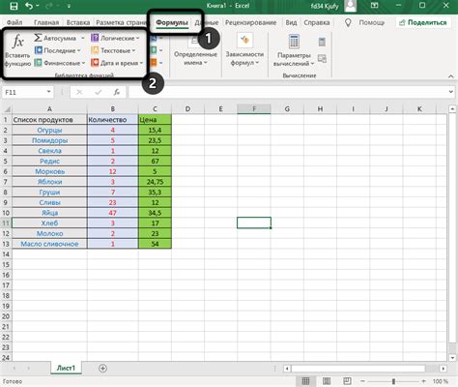Click the Name Box showing F11
458x387 pixels.
[x=24, y=92]
